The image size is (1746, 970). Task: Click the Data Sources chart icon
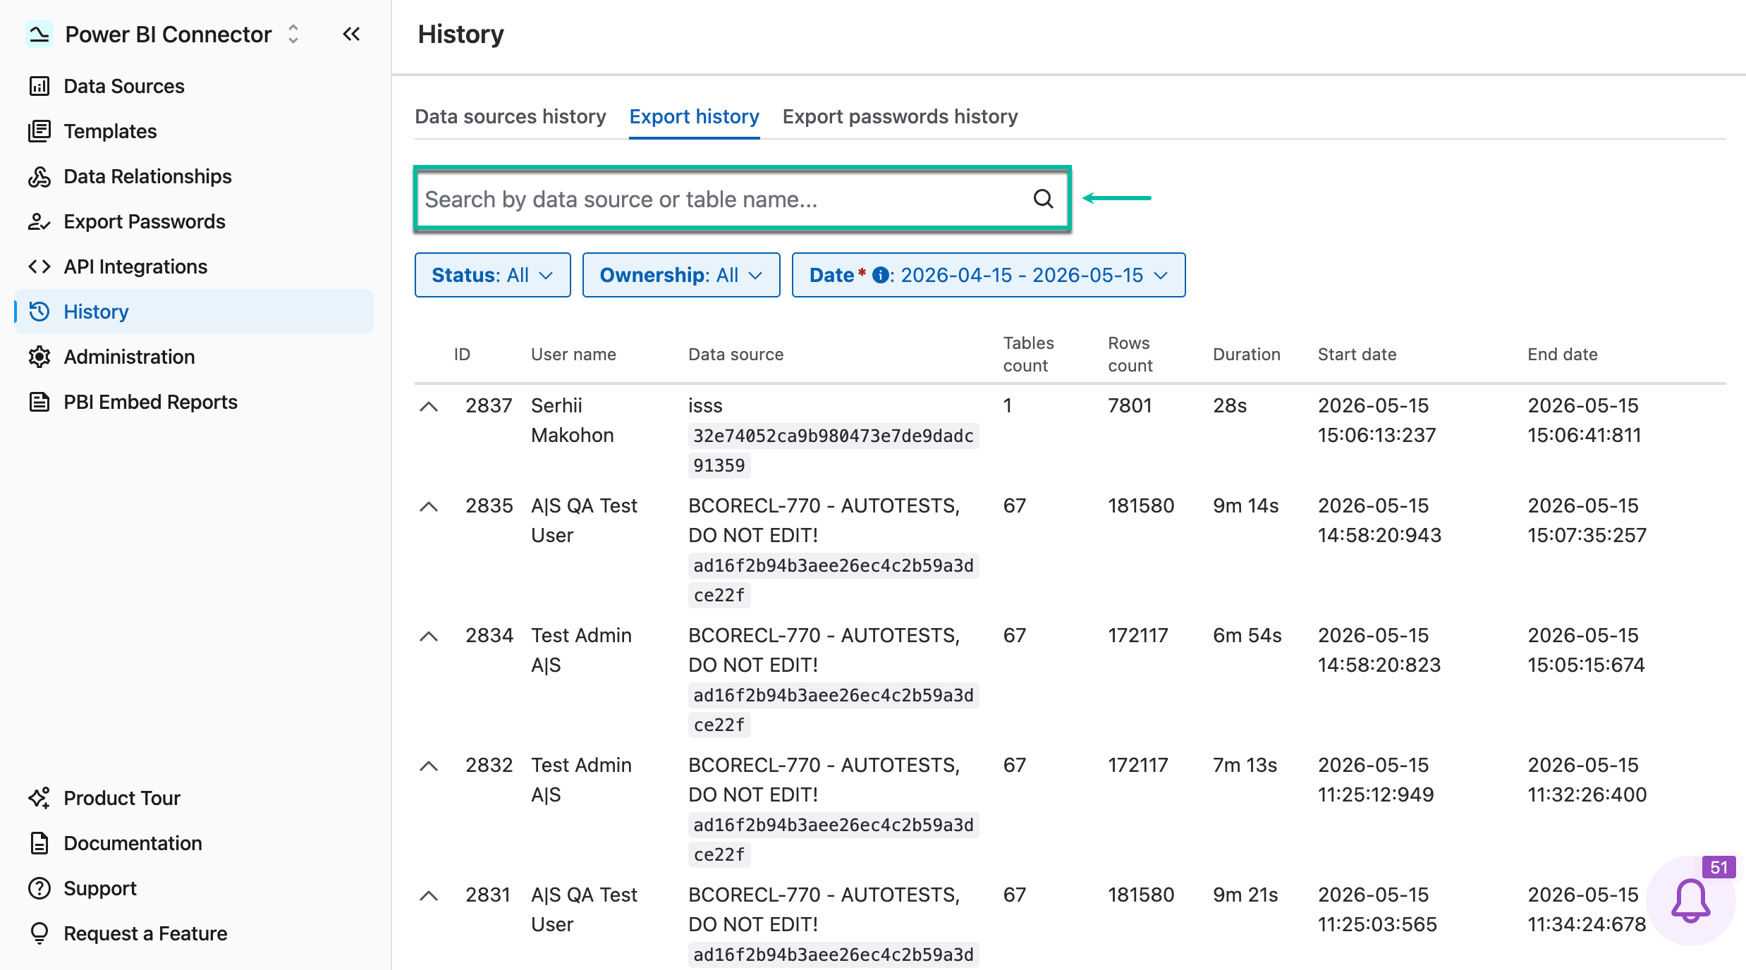39,86
